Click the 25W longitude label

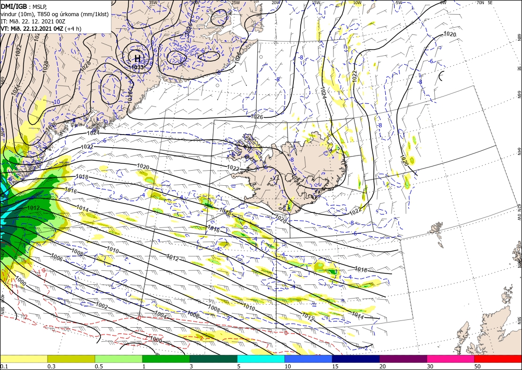tap(235, 3)
